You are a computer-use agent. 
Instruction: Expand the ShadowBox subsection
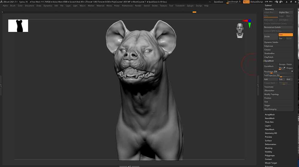[x=269, y=53]
